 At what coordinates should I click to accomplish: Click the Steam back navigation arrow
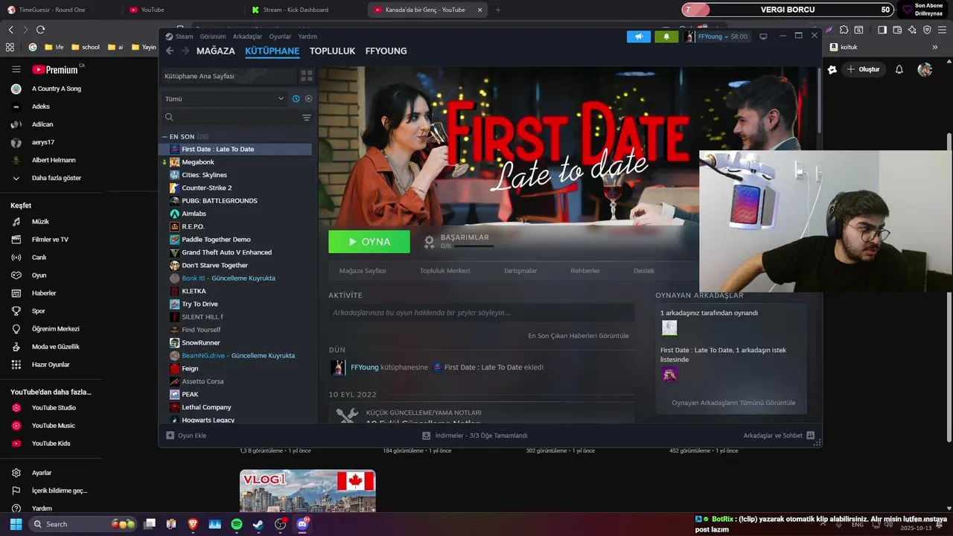pos(170,51)
